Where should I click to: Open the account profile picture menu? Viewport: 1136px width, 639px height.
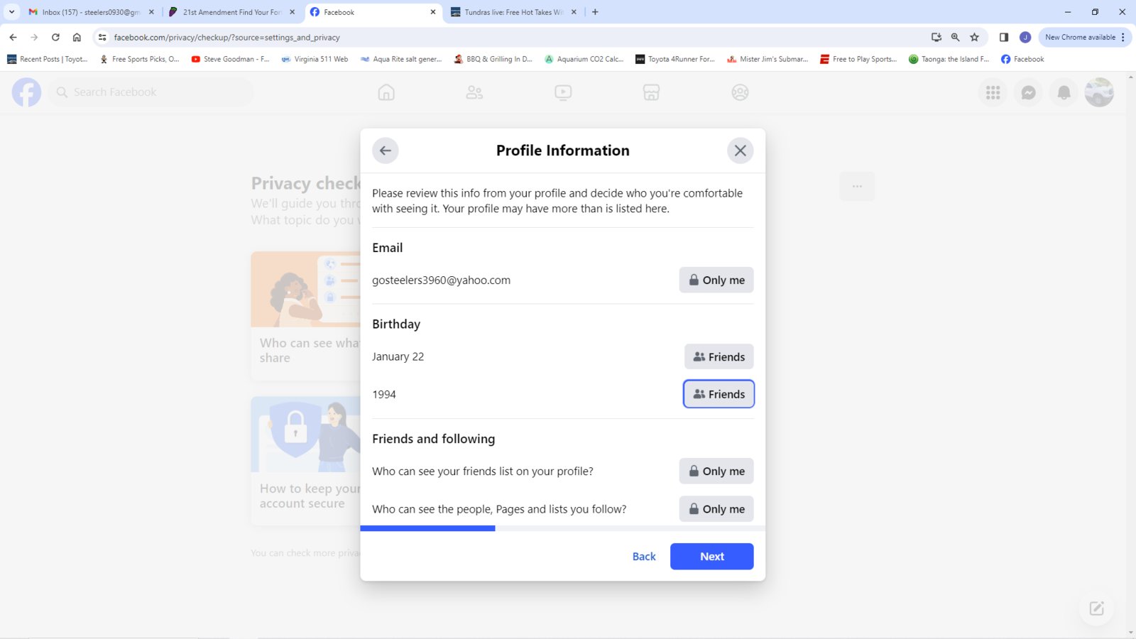[1099, 92]
